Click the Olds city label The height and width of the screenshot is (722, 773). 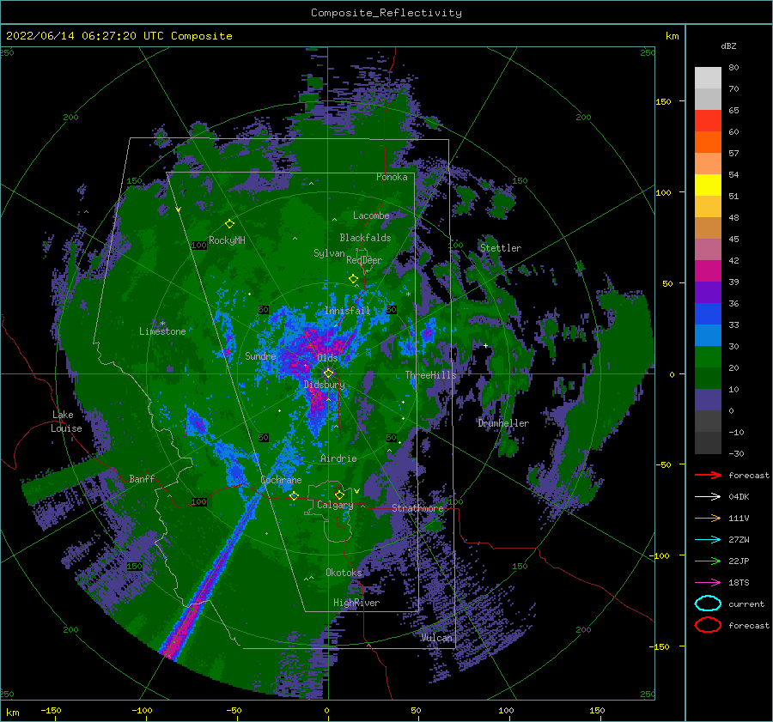327,358
